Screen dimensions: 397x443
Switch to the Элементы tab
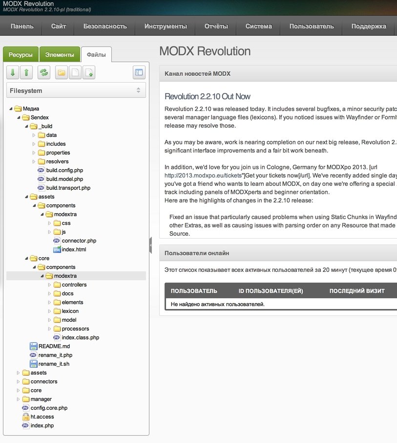pyautogui.click(x=60, y=55)
